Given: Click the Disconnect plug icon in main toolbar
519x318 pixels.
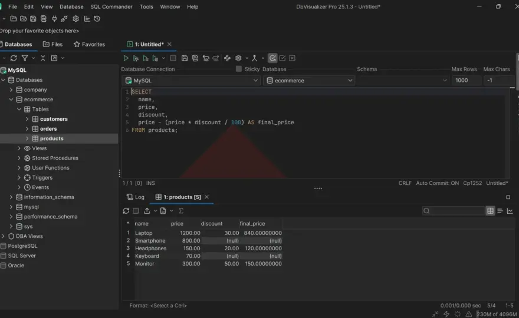Looking at the screenshot, I should 64,19.
